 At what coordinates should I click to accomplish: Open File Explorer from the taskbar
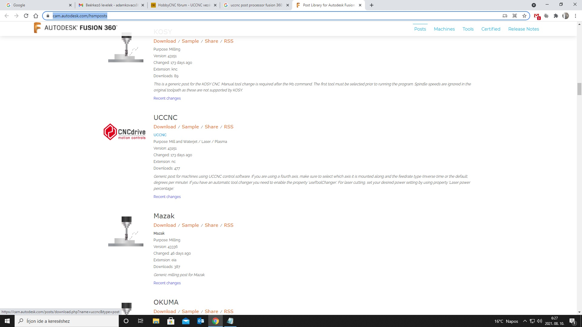coord(156,321)
